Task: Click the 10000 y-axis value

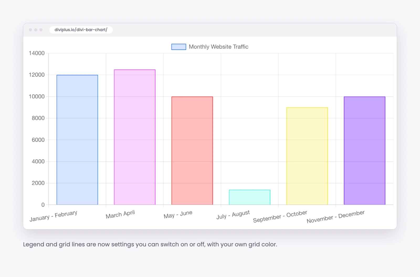Action: point(37,97)
